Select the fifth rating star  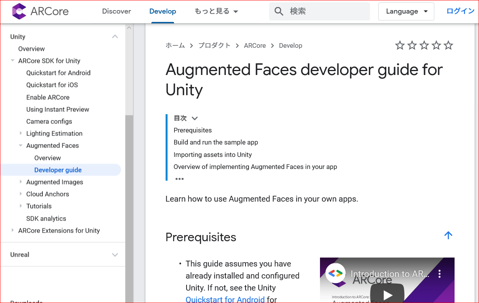point(448,45)
